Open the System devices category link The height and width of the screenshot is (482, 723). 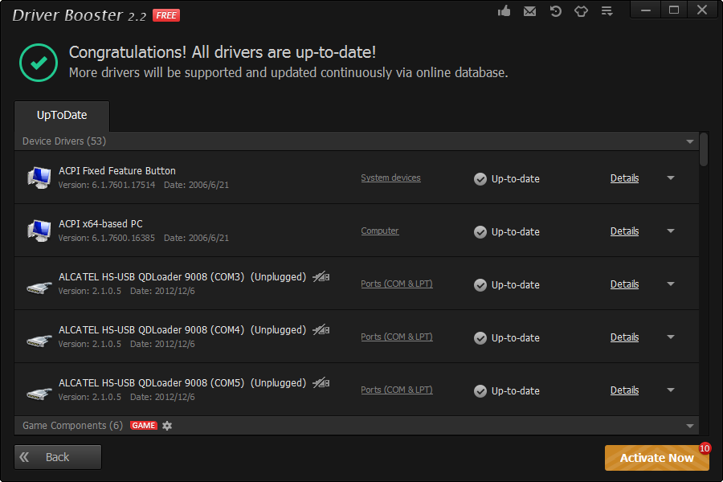coord(390,178)
